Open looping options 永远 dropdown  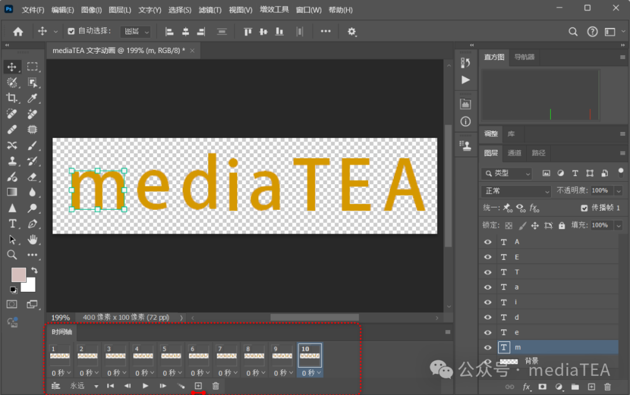(85, 386)
